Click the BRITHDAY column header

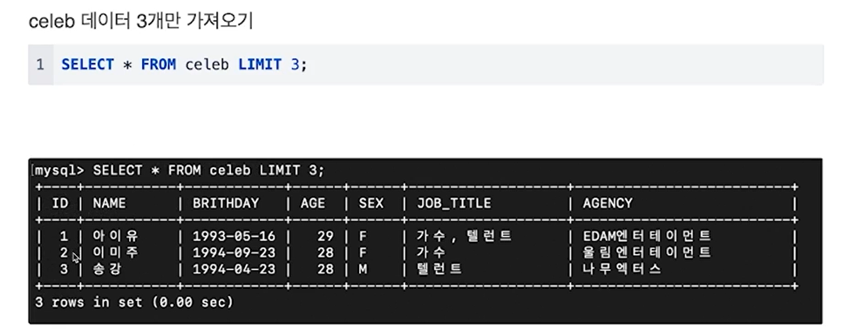click(x=226, y=204)
